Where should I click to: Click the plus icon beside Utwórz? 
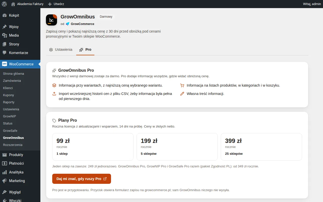(50, 4)
